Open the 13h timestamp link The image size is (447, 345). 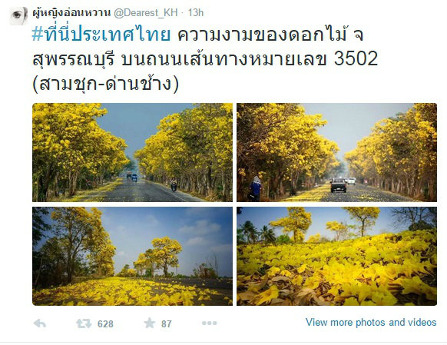coord(196,12)
